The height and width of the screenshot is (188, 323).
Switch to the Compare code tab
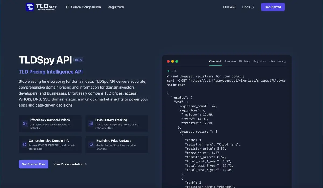pos(230,62)
